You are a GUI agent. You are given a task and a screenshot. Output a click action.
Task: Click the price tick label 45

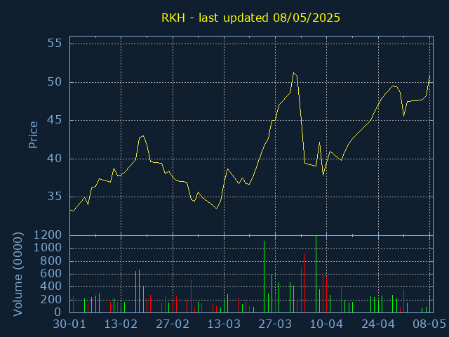pos(55,120)
